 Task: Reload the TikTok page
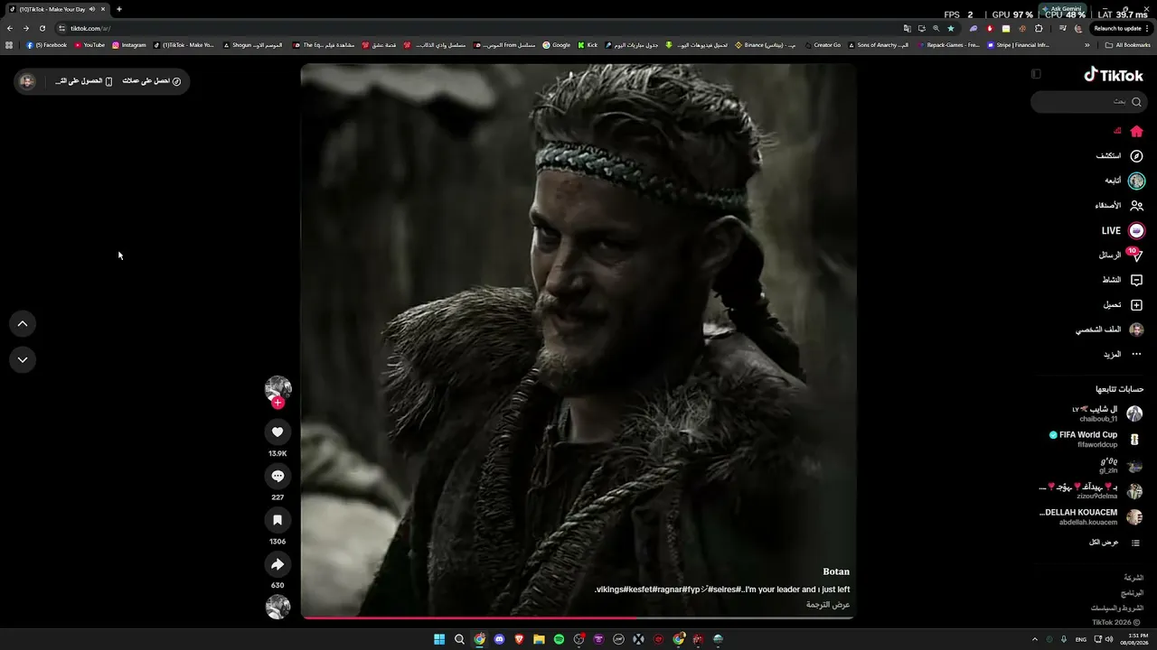(42, 28)
